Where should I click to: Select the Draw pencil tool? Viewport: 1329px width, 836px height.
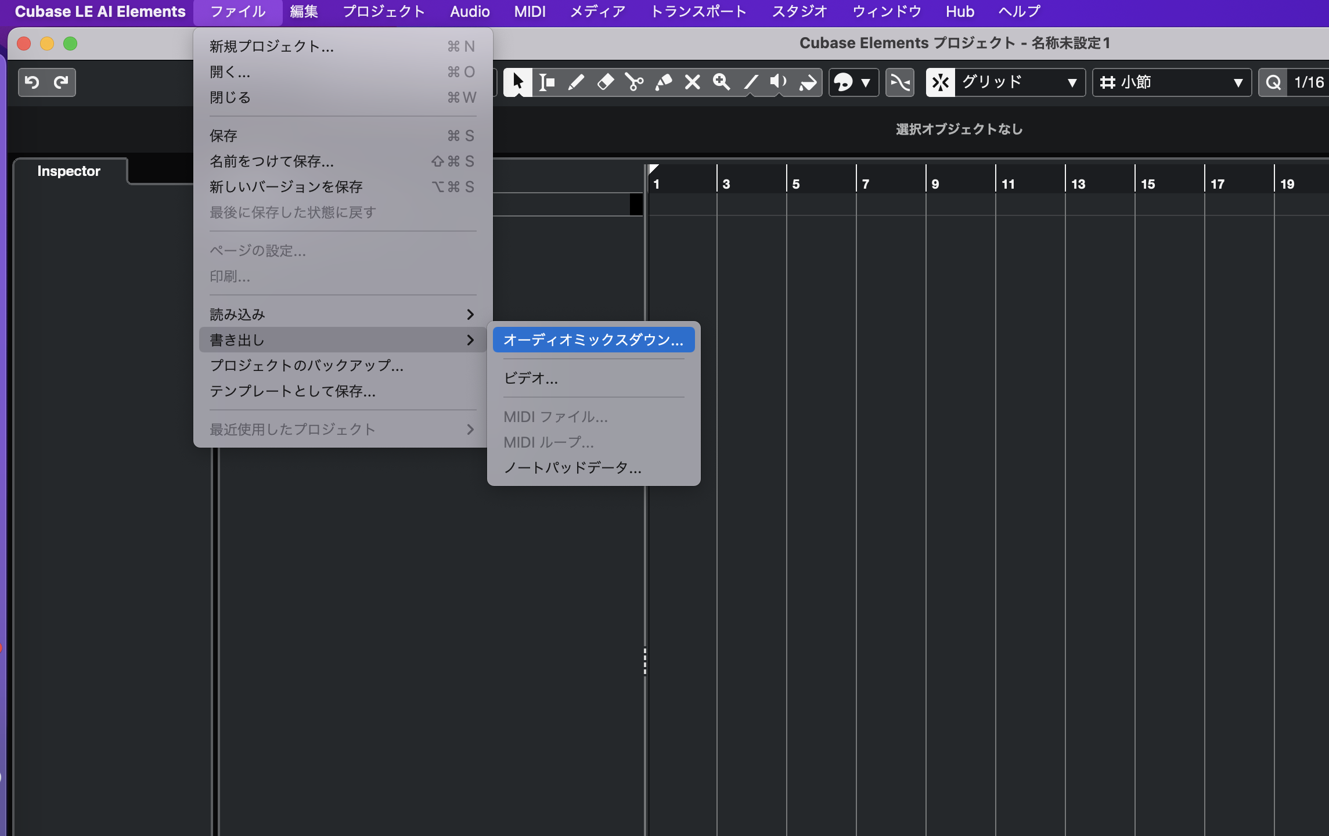576,82
